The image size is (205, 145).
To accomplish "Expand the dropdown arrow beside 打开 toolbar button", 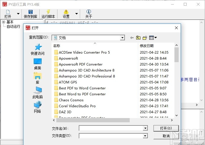I will pyautogui.click(x=18, y=14).
